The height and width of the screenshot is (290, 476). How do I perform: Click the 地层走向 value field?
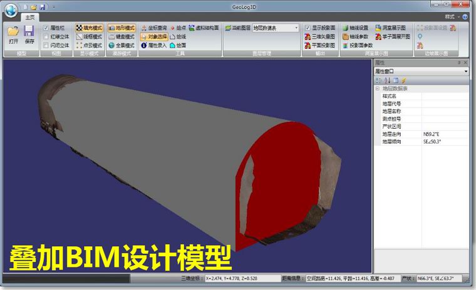point(445,134)
